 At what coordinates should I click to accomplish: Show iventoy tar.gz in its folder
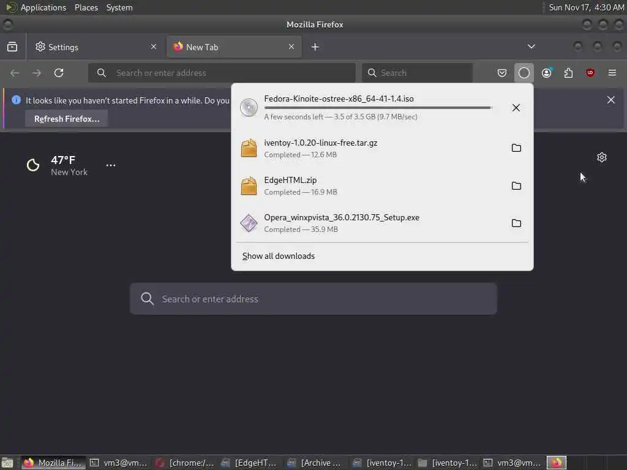[516, 148]
